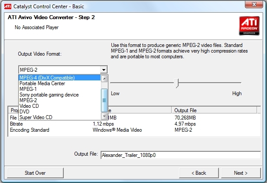
Task: Select MPEG-1 in the format list
Action: click(60, 89)
